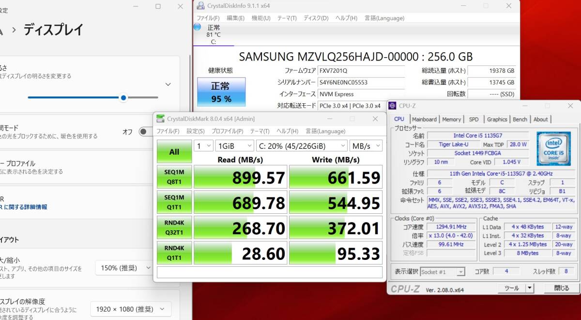Click the 661.59 write result
The image size is (581, 320).
336,177
